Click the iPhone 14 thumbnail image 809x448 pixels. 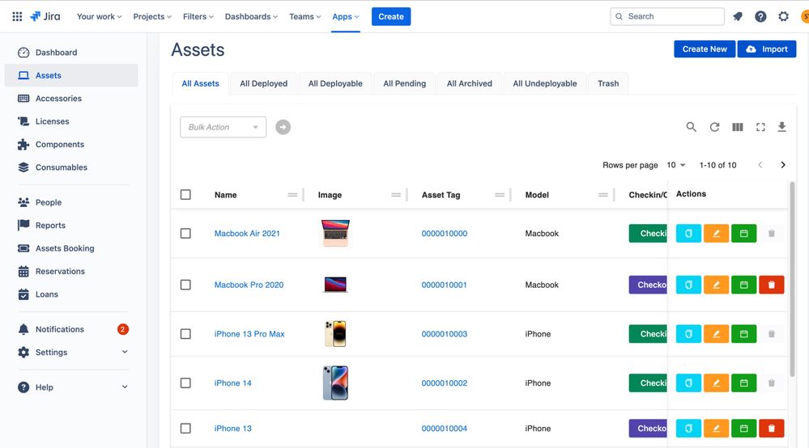[x=335, y=382]
